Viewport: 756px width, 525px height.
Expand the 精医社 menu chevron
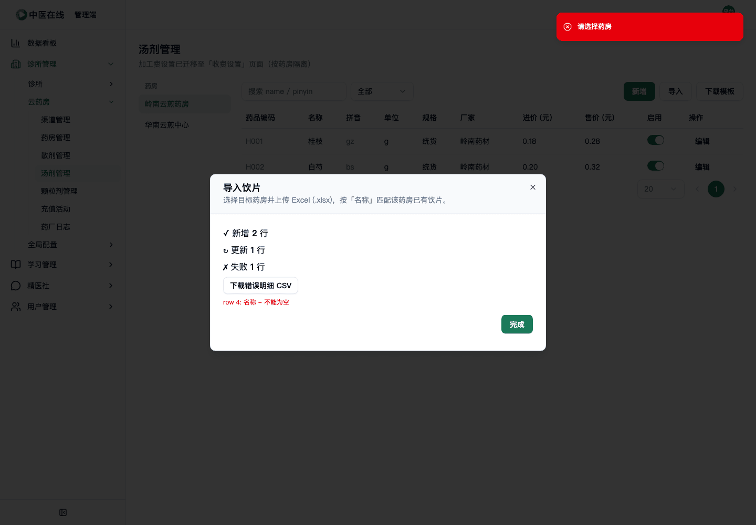tap(111, 286)
